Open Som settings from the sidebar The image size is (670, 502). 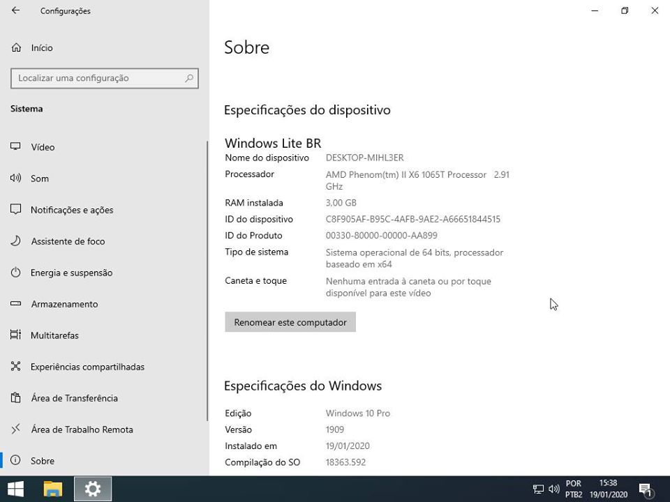pyautogui.click(x=40, y=178)
